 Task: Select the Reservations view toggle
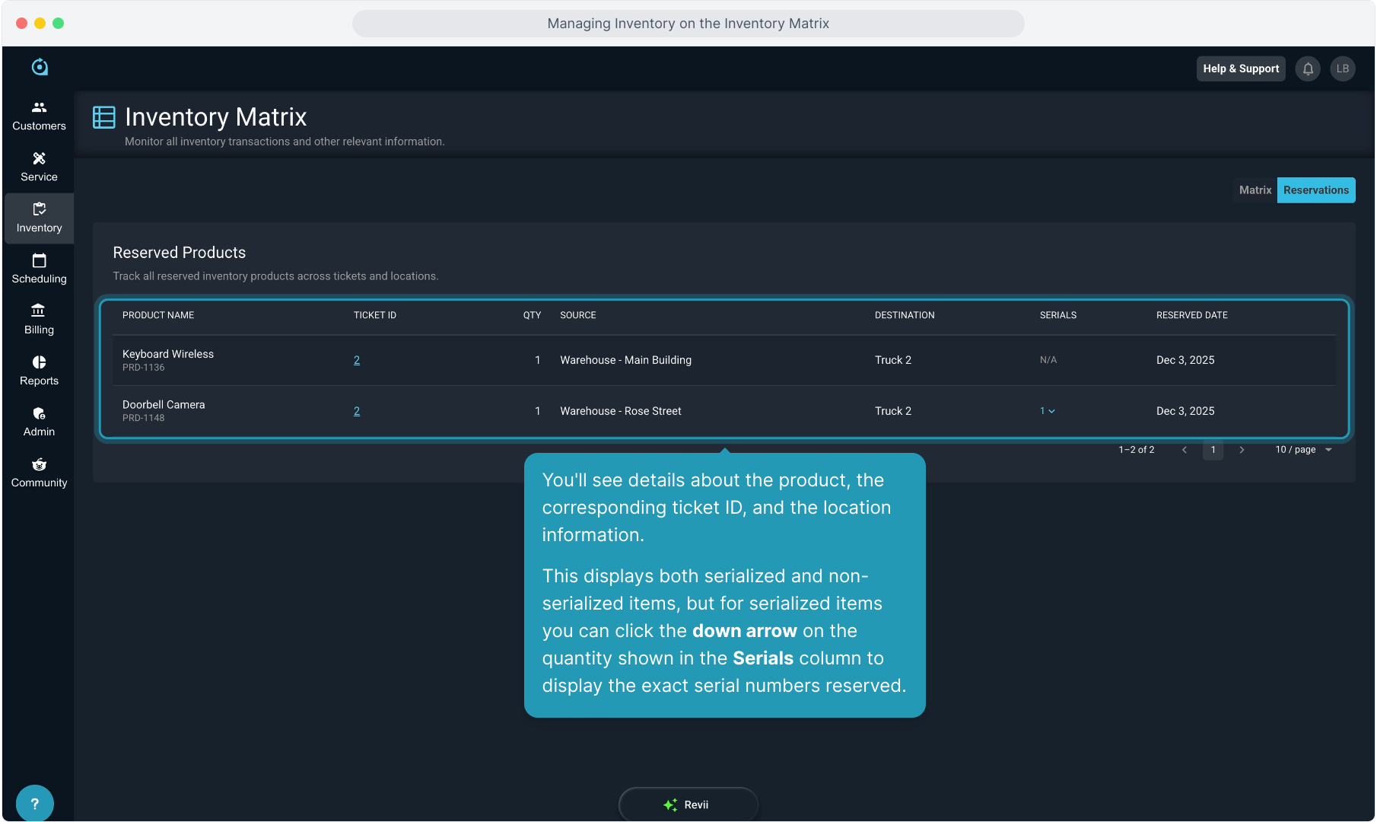(x=1315, y=190)
